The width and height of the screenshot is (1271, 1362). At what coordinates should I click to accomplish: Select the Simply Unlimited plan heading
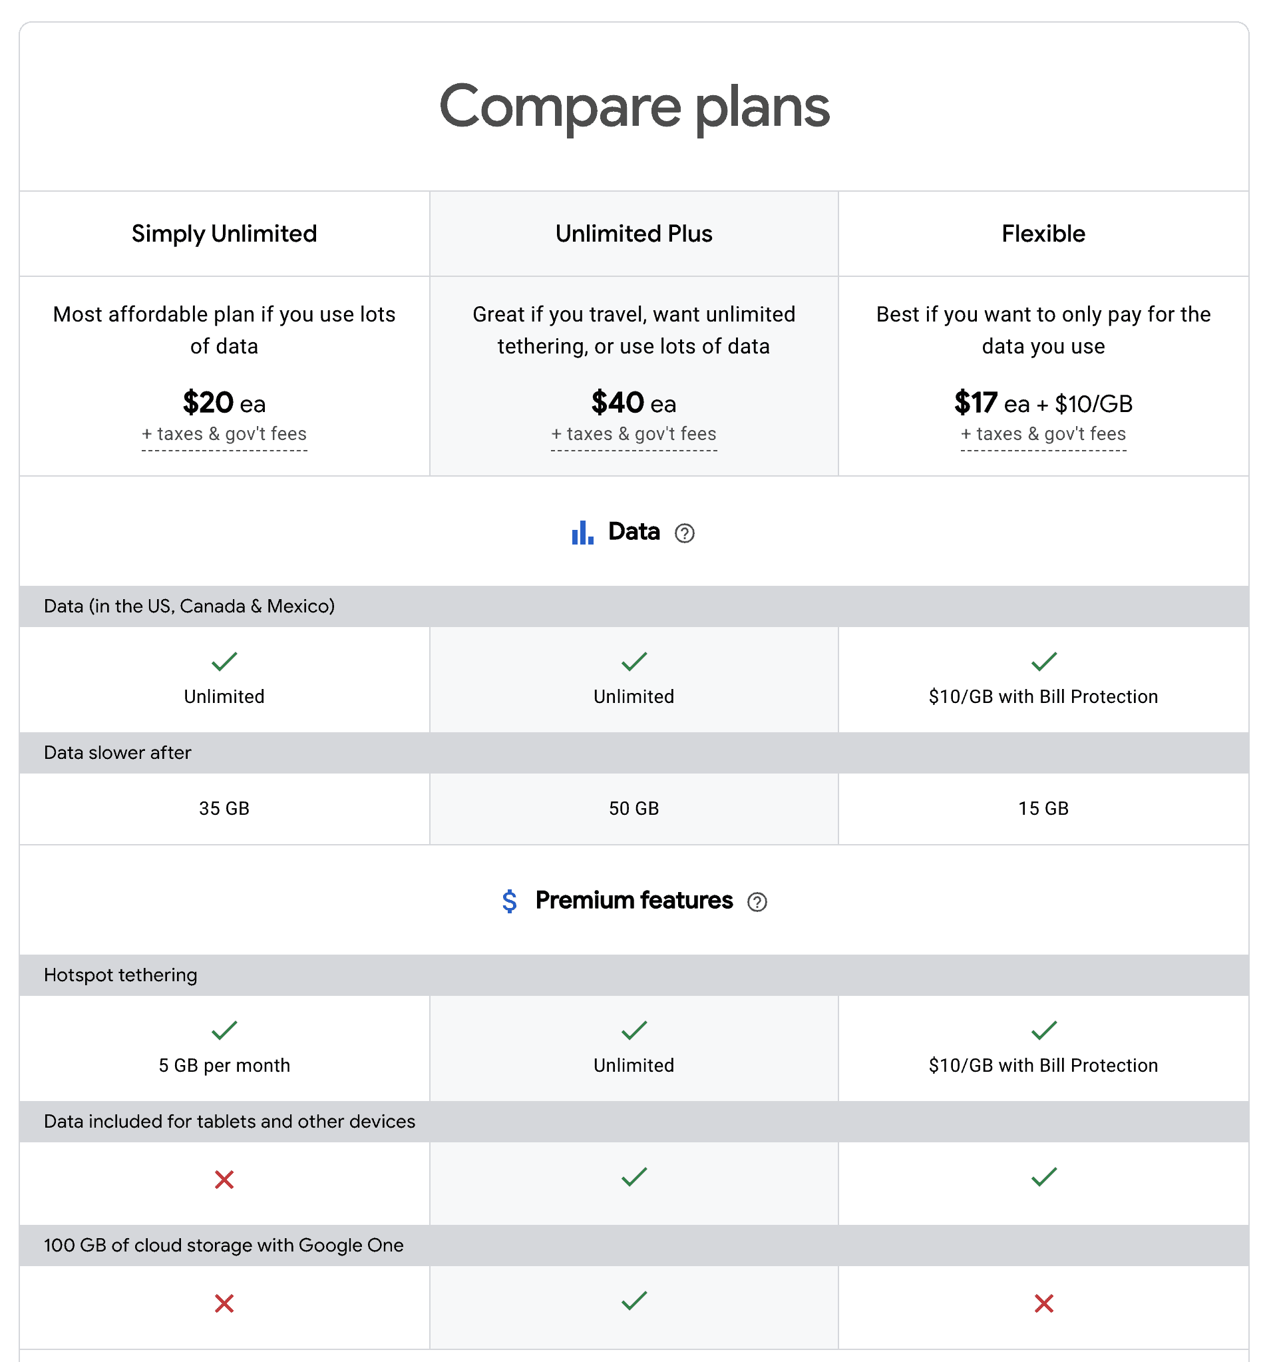[x=224, y=234]
